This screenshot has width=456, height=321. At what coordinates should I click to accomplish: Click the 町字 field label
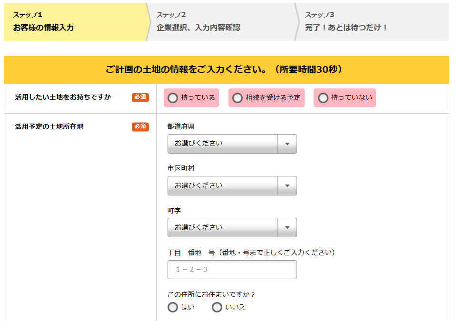point(174,210)
